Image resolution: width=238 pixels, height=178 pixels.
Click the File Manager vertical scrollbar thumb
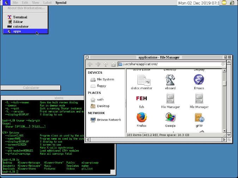click(224, 83)
